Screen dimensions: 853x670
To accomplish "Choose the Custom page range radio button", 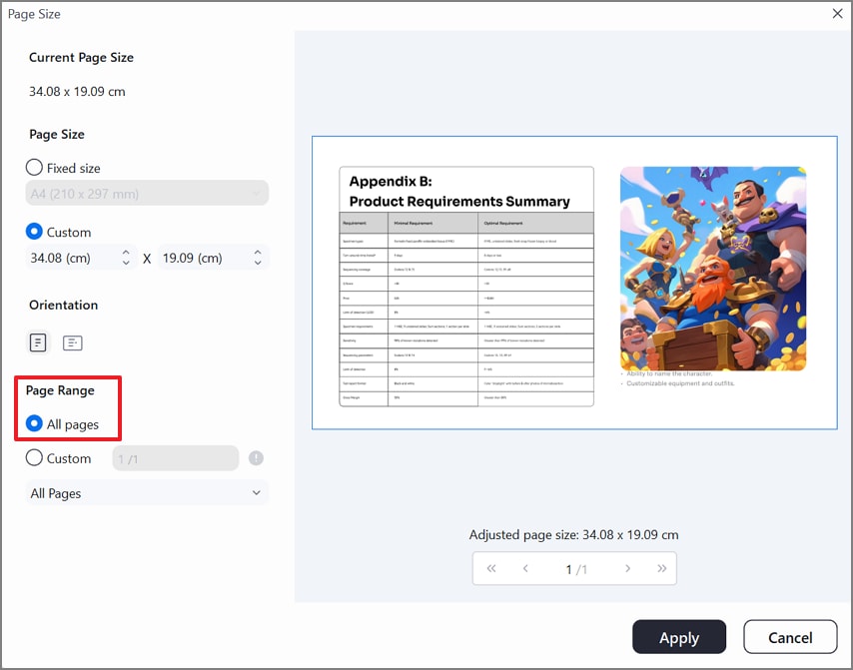I will [33, 458].
